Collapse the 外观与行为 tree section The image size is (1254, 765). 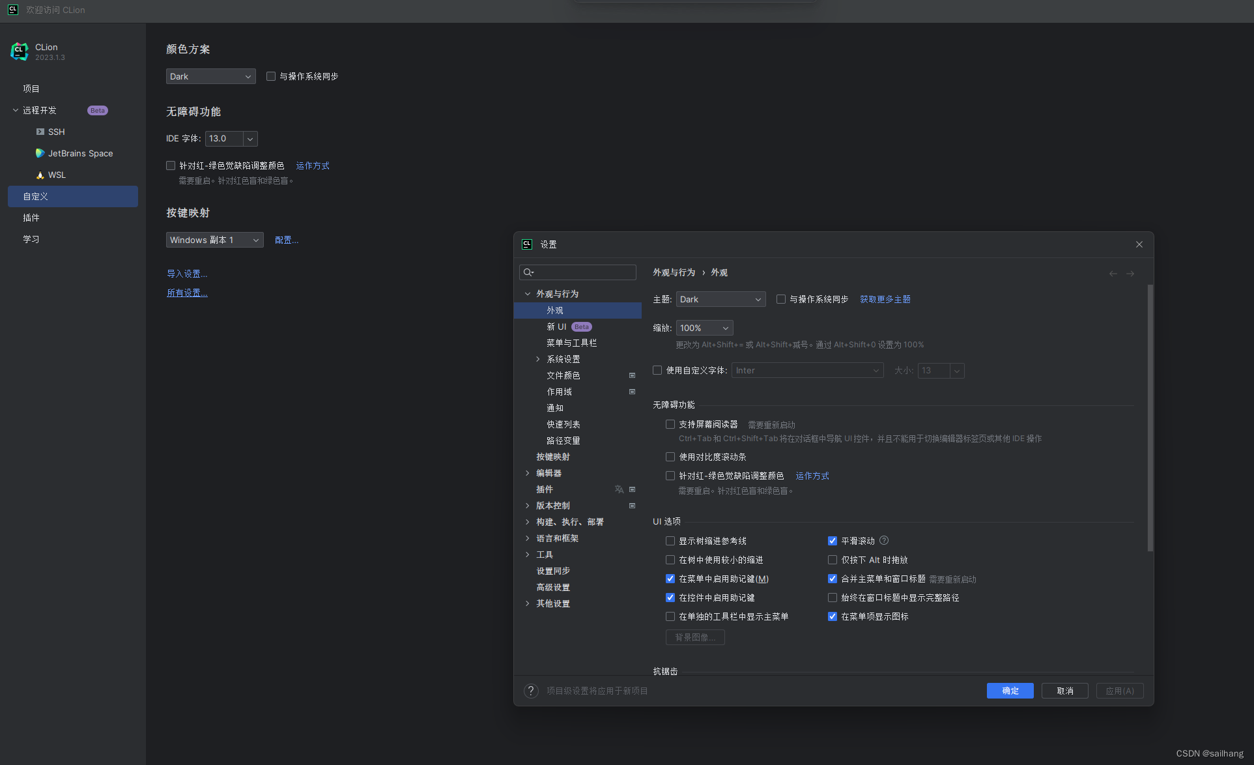point(528,293)
